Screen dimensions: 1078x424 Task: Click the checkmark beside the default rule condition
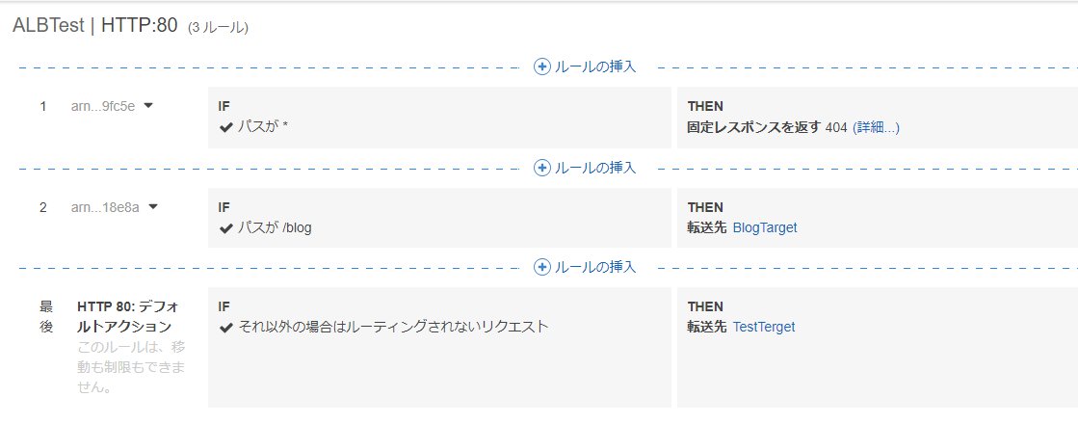coord(226,328)
